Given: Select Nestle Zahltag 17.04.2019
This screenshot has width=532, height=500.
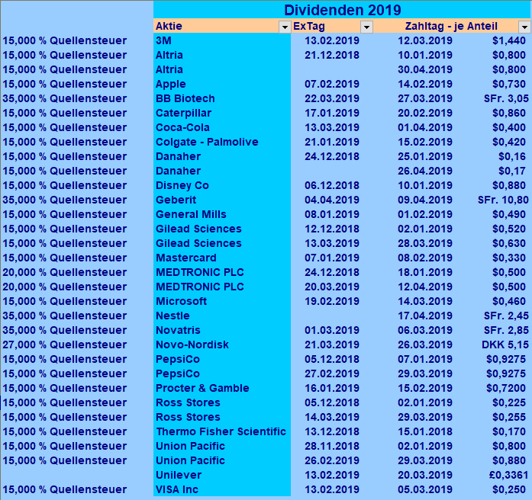Looking at the screenshot, I should (x=425, y=316).
